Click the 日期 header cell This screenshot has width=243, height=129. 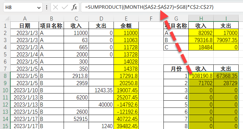tap(25, 26)
